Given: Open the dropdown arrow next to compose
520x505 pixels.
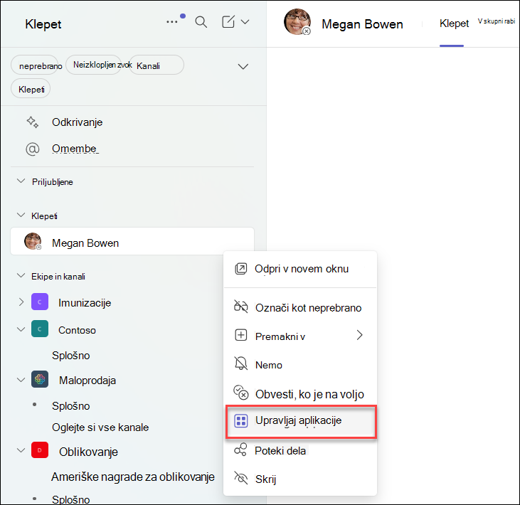Looking at the screenshot, I should click(x=245, y=22).
